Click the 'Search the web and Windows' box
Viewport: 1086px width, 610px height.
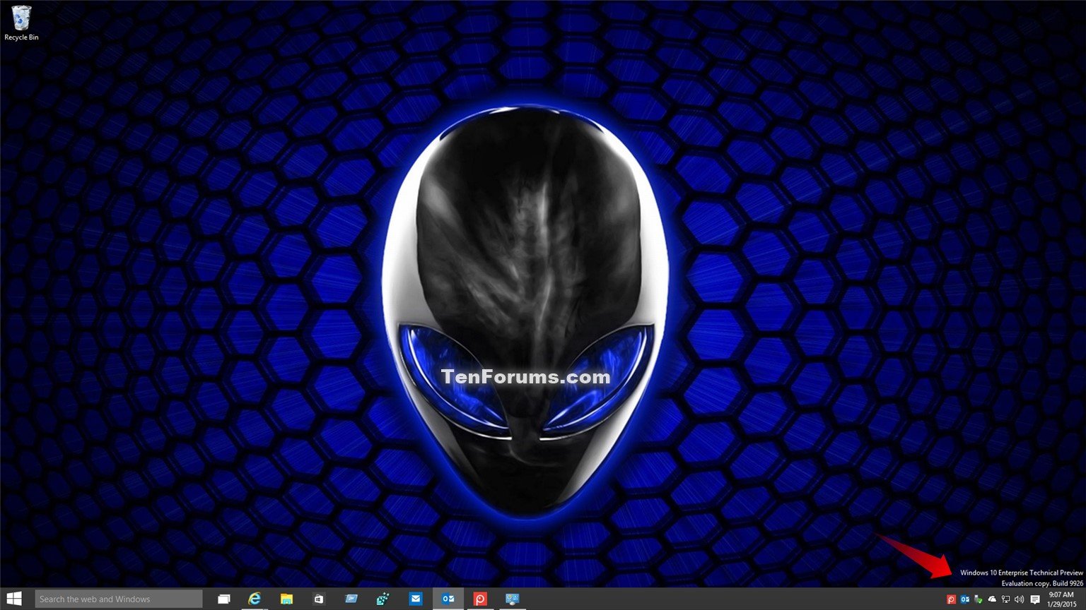pos(119,599)
